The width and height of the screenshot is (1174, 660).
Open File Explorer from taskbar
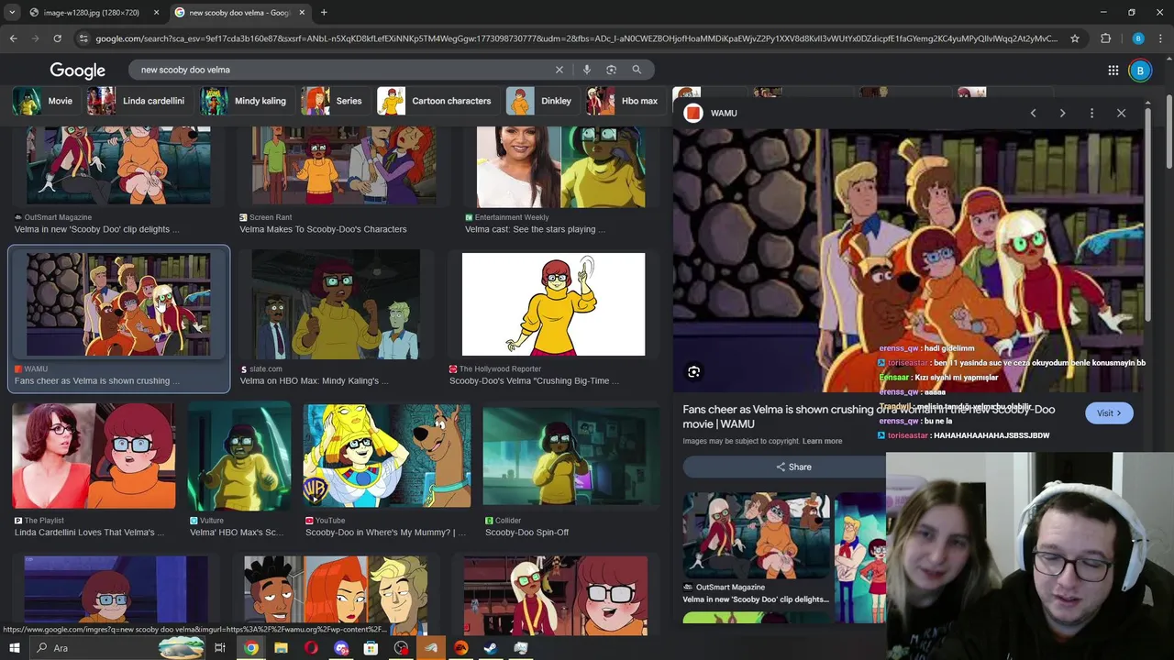tap(281, 648)
